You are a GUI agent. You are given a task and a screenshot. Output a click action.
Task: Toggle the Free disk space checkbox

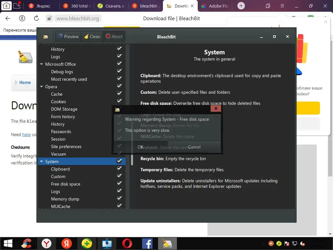pos(119,183)
